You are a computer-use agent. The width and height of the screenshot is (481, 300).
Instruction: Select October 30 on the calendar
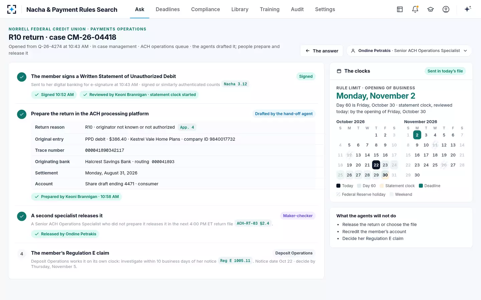(x=385, y=175)
